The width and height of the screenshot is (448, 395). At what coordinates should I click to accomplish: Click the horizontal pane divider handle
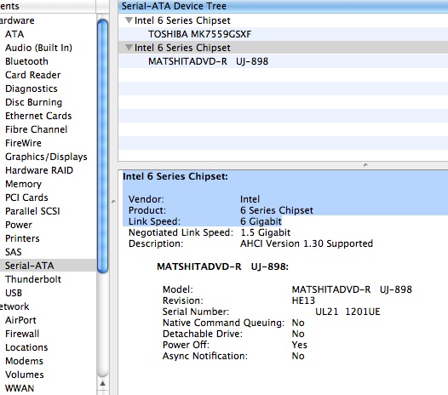coord(365,165)
